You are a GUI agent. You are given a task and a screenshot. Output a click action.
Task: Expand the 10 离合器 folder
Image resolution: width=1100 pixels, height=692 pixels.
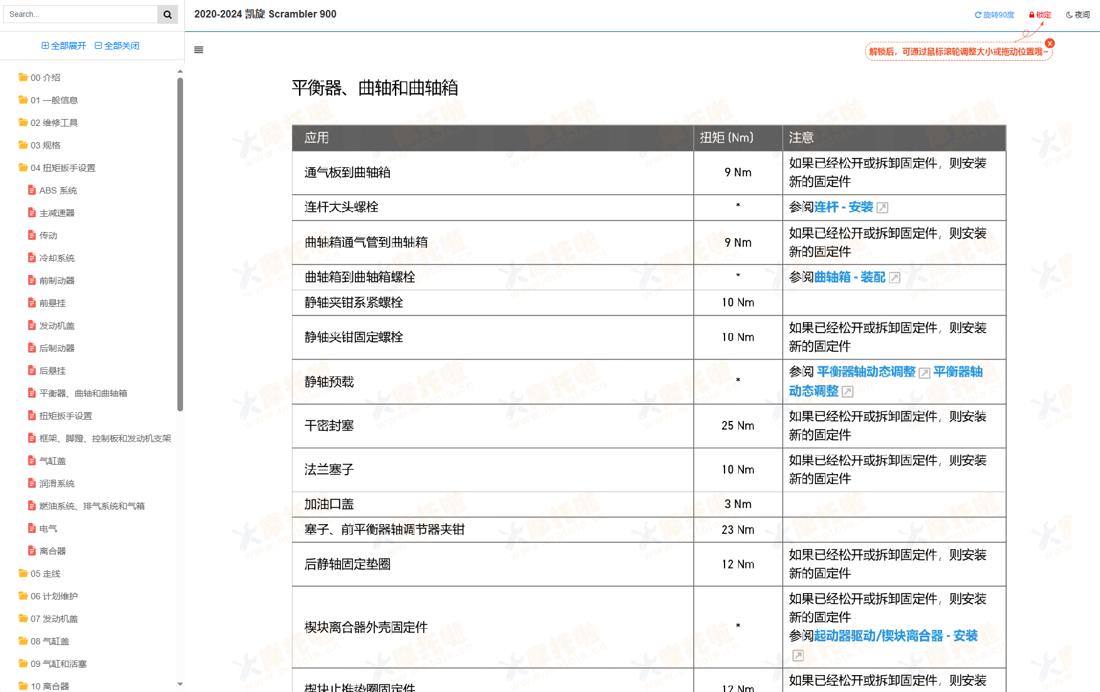44,686
